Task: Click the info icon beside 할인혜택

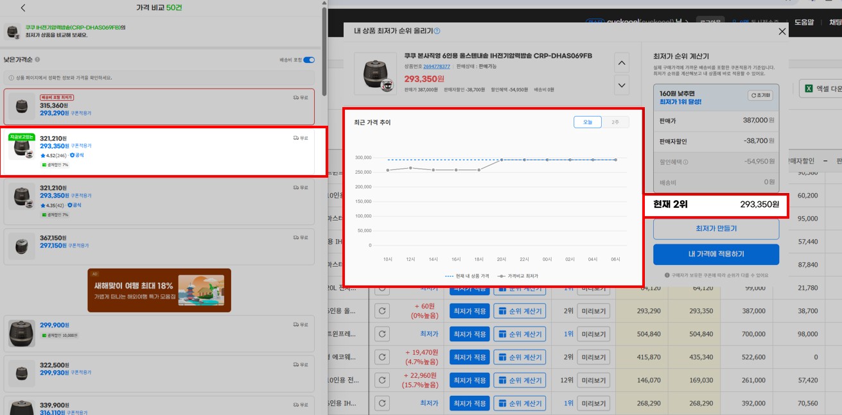Action: 686,162
